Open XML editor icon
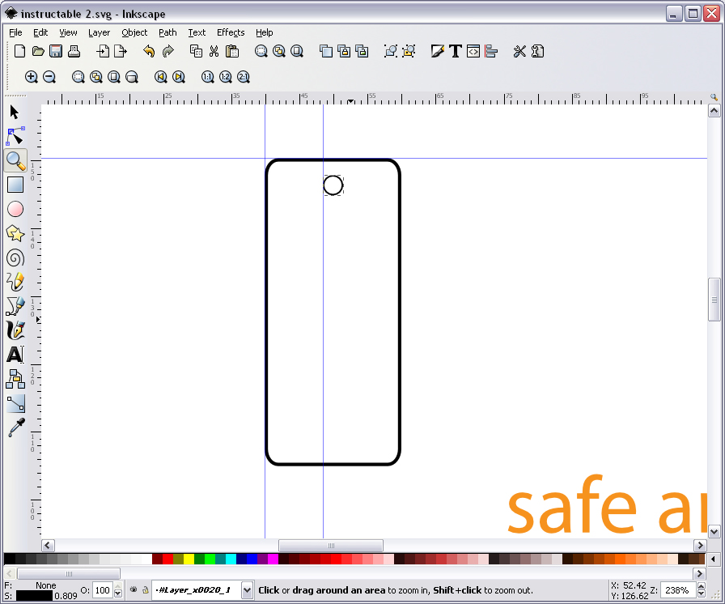 [x=473, y=51]
